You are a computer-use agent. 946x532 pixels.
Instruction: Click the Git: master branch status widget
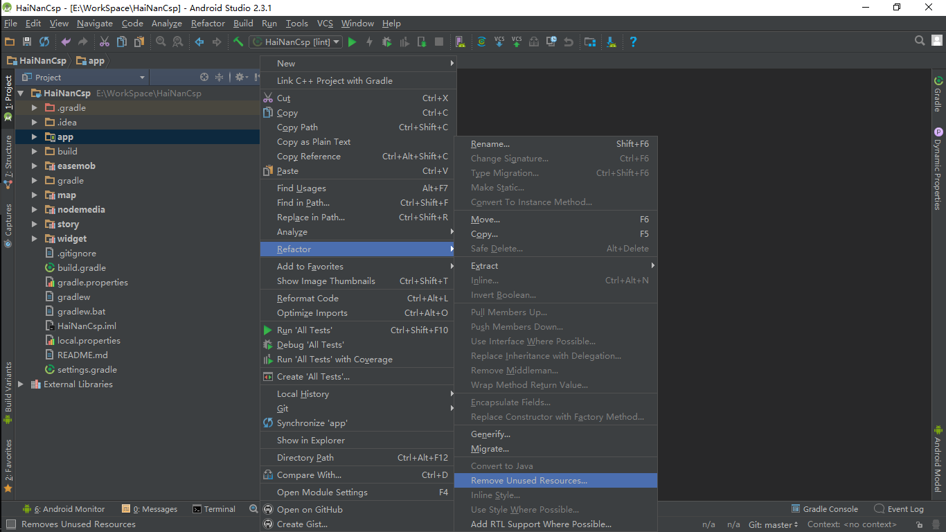(774, 525)
